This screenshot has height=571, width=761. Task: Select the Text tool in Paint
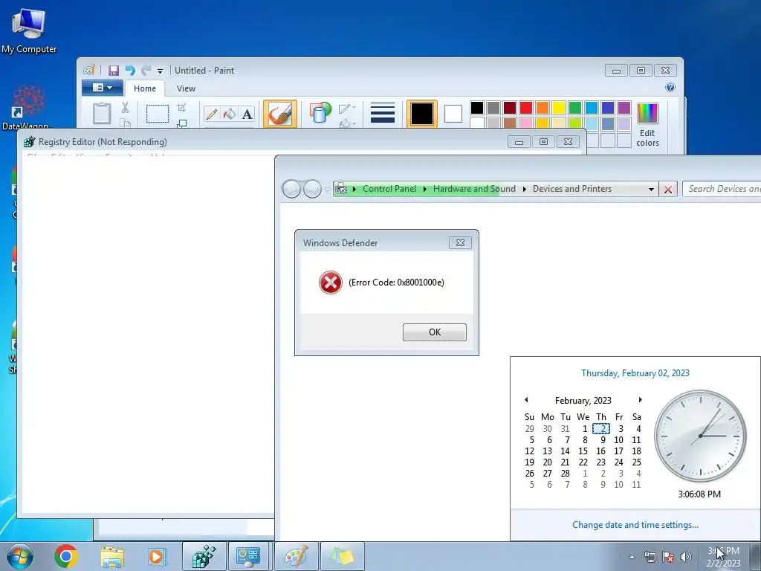tap(247, 114)
